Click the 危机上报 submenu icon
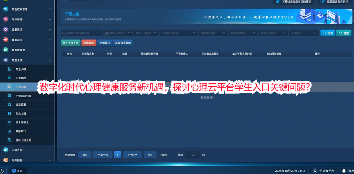The image size is (354, 174). [9, 113]
